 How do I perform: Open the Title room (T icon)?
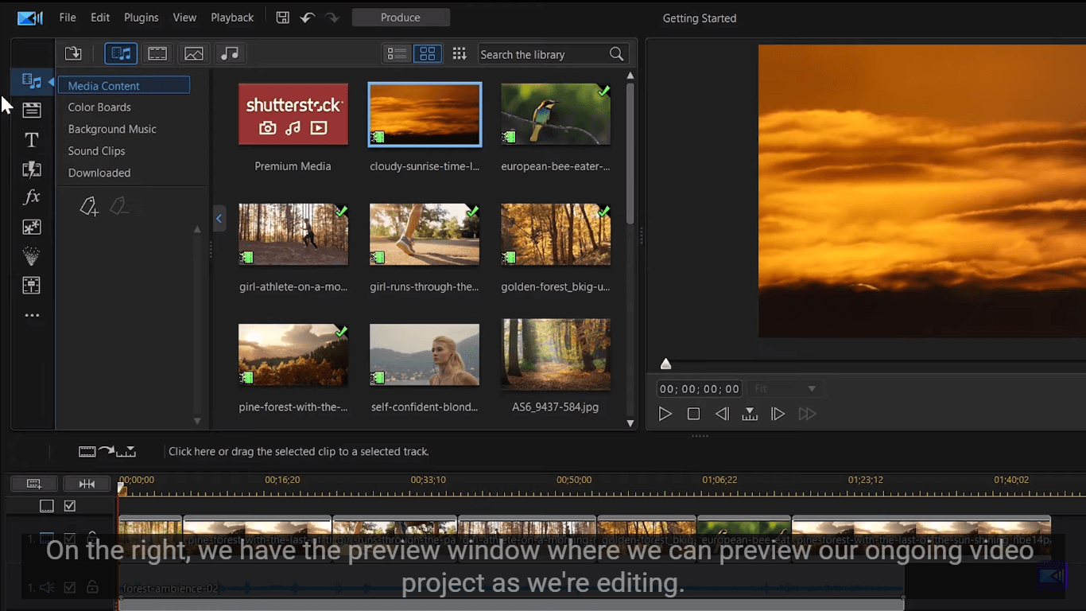(32, 140)
